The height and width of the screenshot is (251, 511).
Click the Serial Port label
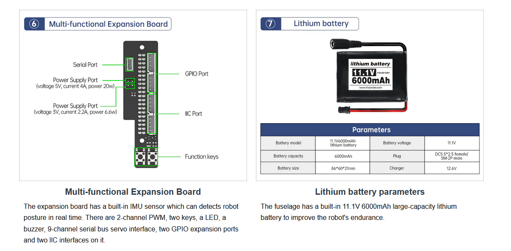[85, 65]
